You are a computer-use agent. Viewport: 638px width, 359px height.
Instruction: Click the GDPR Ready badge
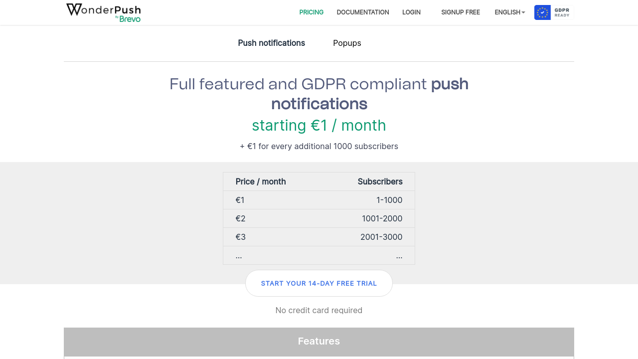[x=554, y=12]
